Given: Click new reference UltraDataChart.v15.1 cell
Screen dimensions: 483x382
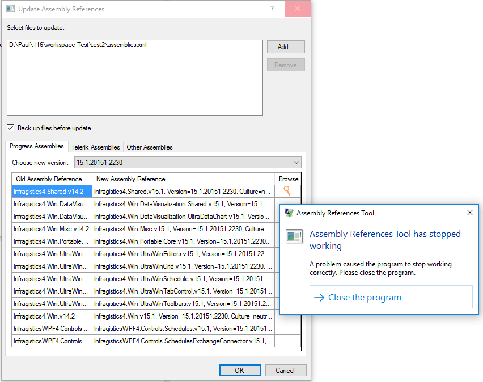Looking at the screenshot, I should (183, 217).
